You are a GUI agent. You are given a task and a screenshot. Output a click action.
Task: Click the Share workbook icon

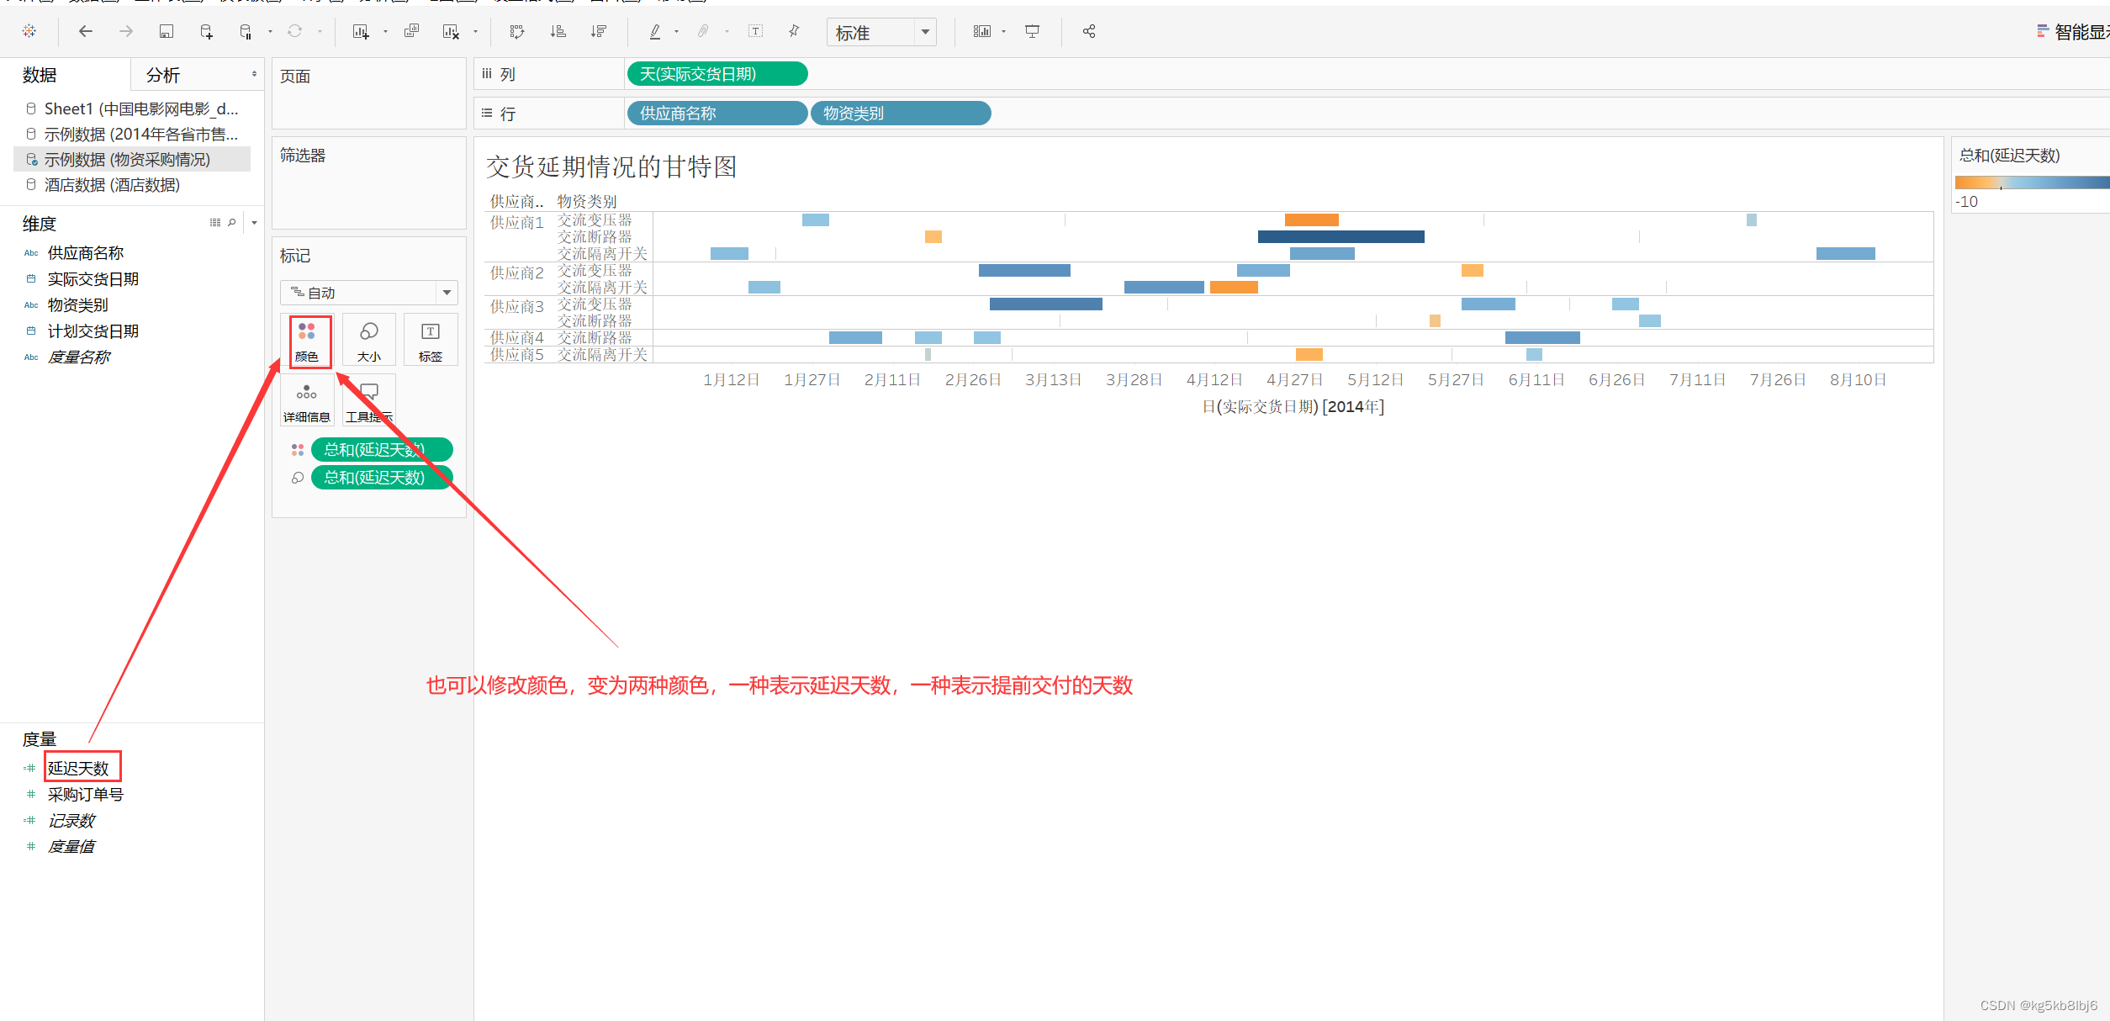pyautogui.click(x=1089, y=31)
